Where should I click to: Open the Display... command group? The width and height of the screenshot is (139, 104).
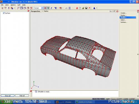[x=124, y=15]
